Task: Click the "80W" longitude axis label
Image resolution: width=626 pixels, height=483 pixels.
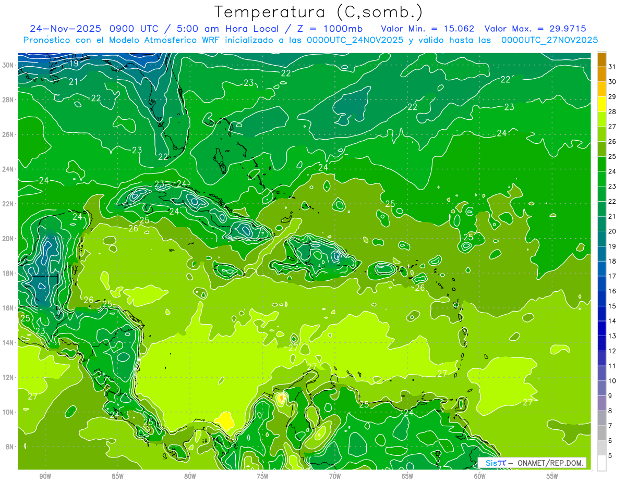Action: [x=190, y=476]
